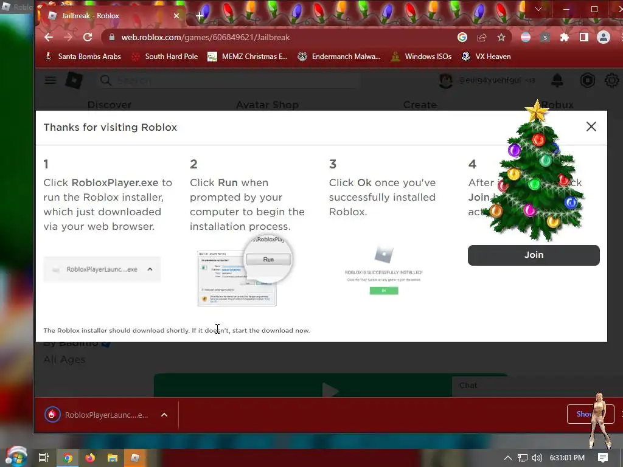623x467 pixels.
Task: Click the RobloxPlayerLauncher.exe illustration in step 1
Action: pyautogui.click(x=102, y=269)
